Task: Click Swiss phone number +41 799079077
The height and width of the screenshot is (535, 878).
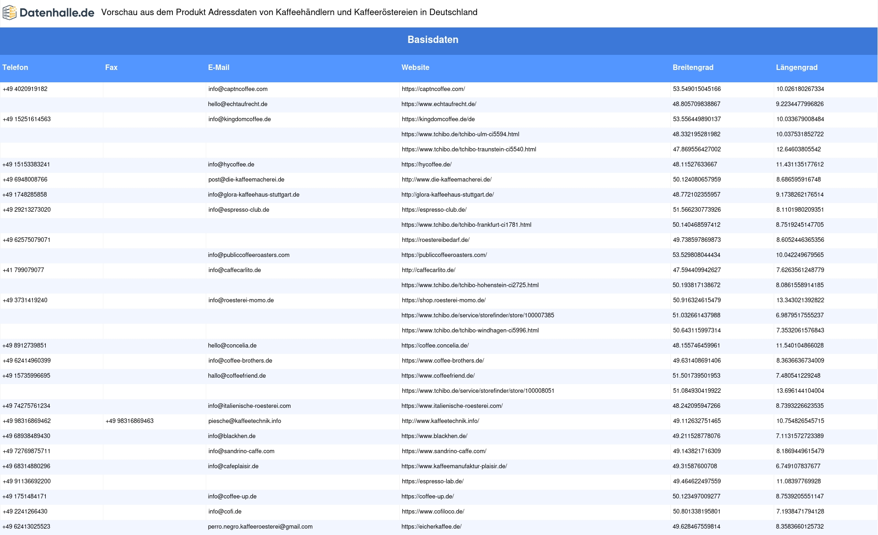Action: pyautogui.click(x=23, y=270)
